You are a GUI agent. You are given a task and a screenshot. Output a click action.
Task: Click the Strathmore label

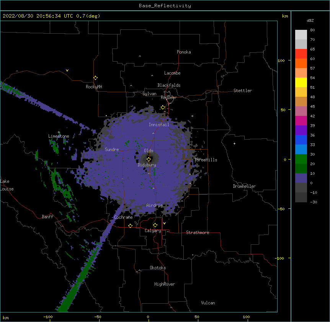pyautogui.click(x=198, y=233)
